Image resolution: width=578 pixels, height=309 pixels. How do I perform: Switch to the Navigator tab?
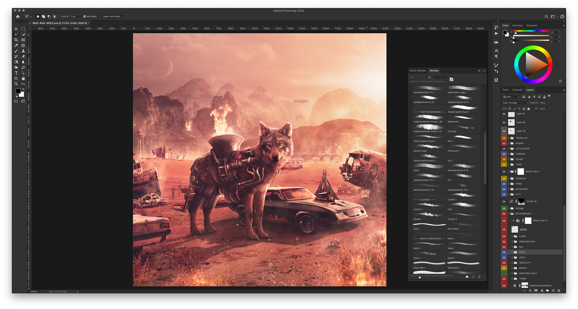532,26
